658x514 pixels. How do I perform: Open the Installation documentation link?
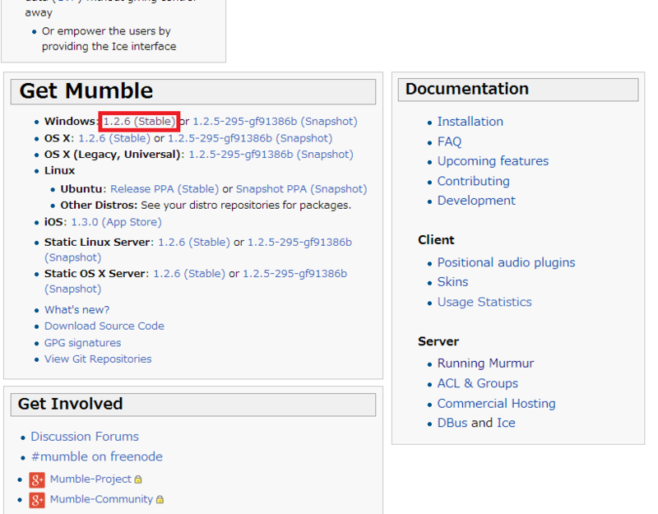(470, 122)
